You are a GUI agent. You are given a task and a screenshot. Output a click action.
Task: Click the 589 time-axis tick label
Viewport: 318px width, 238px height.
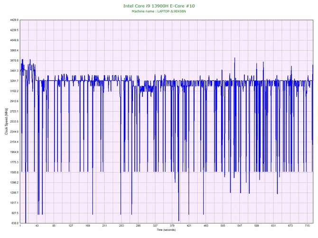(x=257, y=226)
